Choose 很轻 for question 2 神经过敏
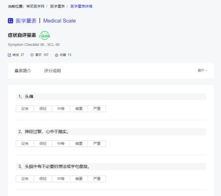Screen dimensions: 221x196 (43, 143)
